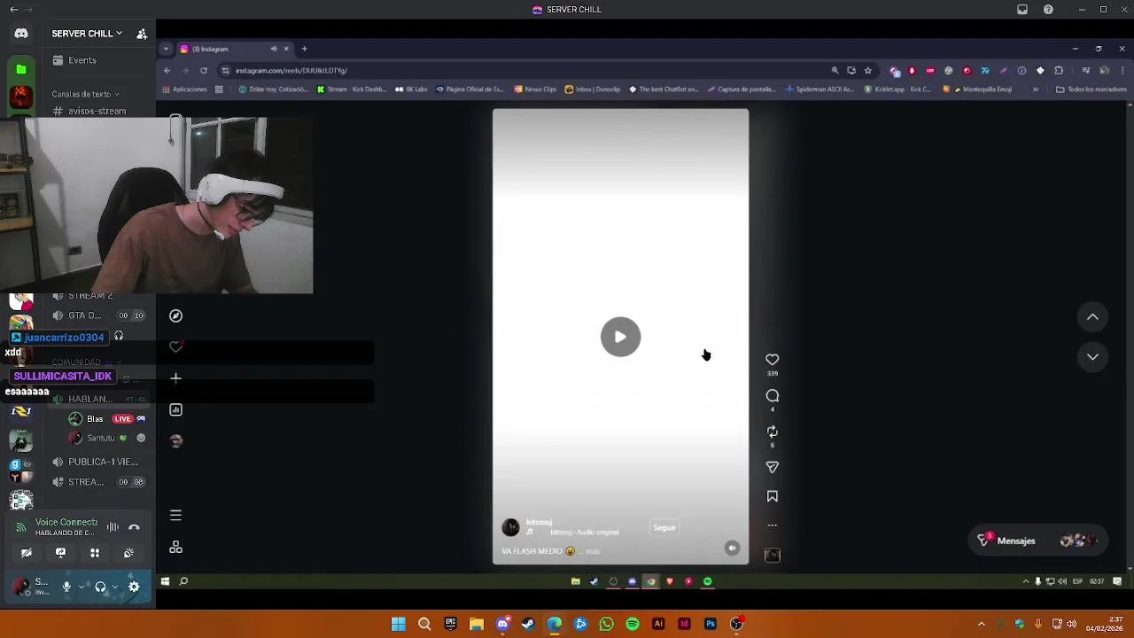Toggle reel sound mute button
This screenshot has height=638, width=1134.
click(732, 549)
